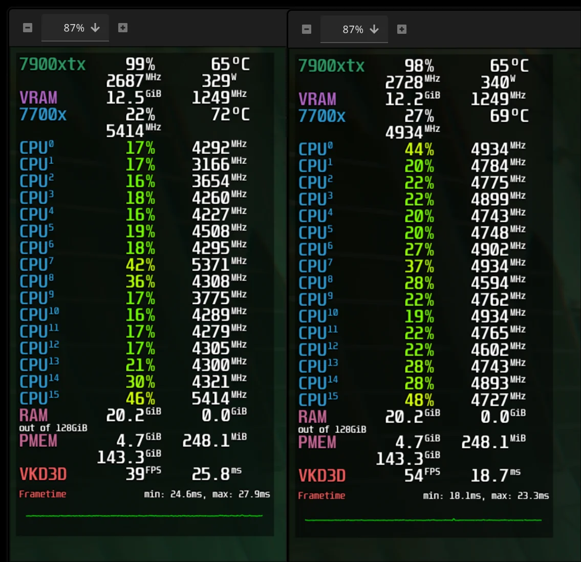The height and width of the screenshot is (562, 581).
Task: Click the VKD3D label in right overlay
Action: pyautogui.click(x=322, y=475)
